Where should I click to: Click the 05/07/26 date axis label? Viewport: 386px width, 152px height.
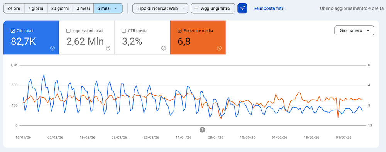click(x=344, y=137)
